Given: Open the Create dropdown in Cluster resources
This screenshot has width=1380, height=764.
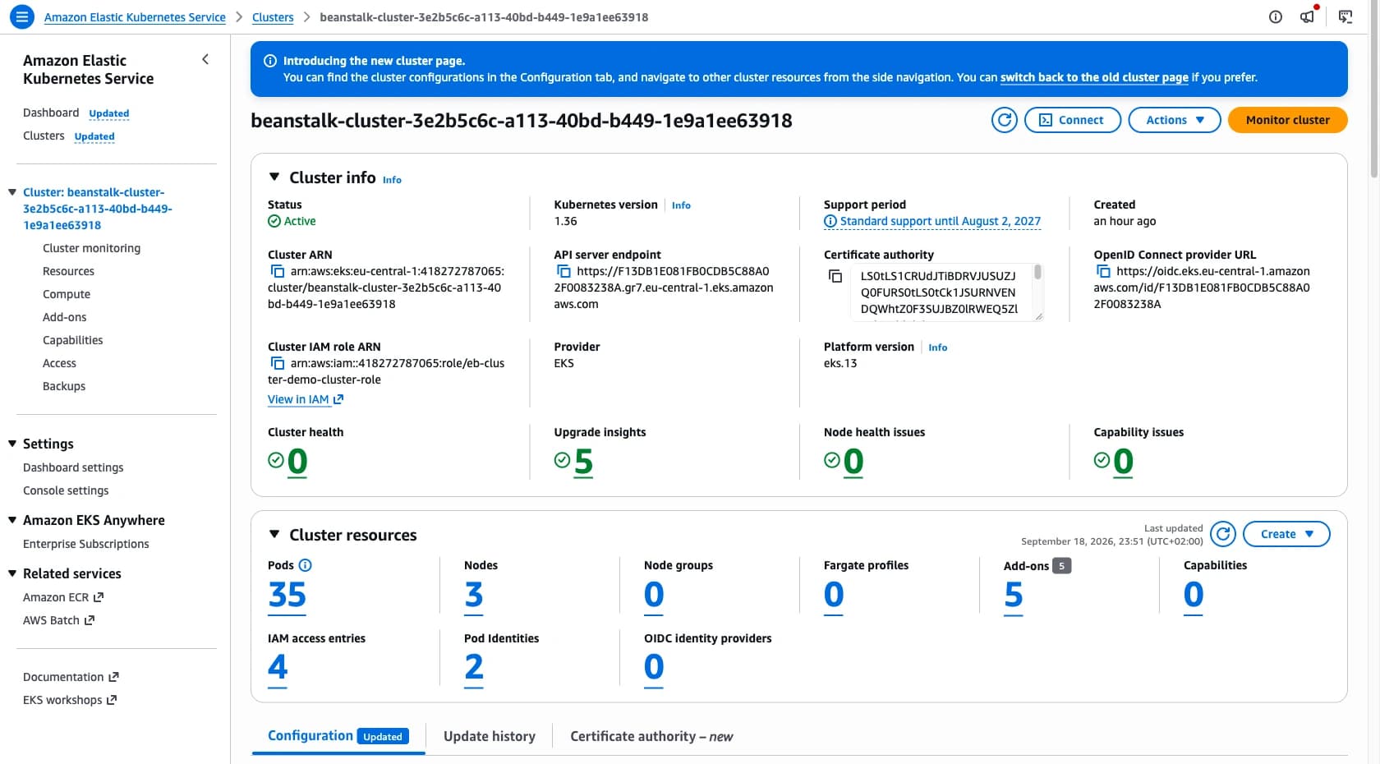Looking at the screenshot, I should pyautogui.click(x=1286, y=534).
